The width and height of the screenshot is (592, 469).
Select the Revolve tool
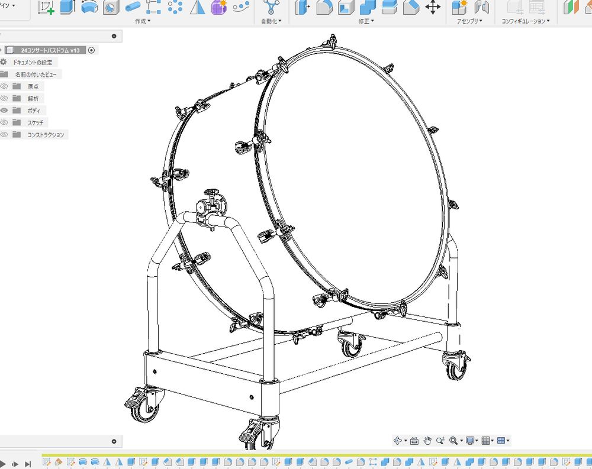click(89, 7)
